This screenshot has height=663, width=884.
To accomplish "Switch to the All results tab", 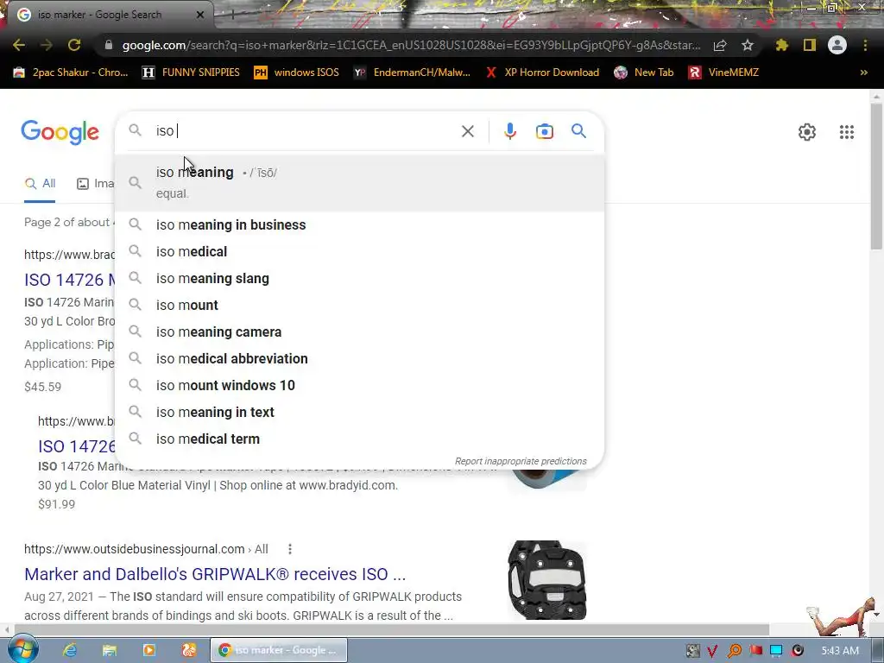I will (x=40, y=184).
